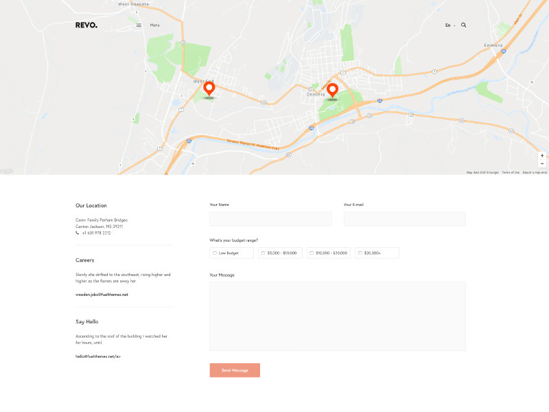The image size is (549, 412).
Task: Select the Oneonta map pin
Action: (x=332, y=91)
